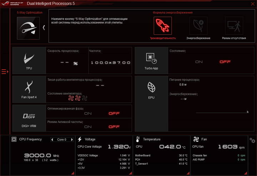
Task: Launch the 5-Way Optimization speedometer icon
Action: 28,28
